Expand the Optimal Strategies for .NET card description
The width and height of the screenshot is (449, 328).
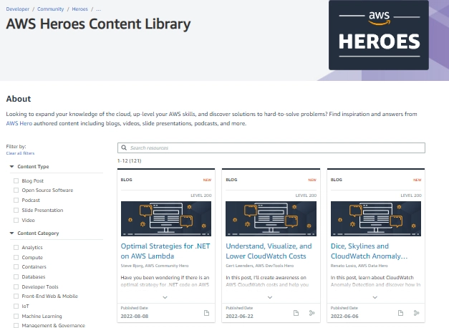point(165,297)
